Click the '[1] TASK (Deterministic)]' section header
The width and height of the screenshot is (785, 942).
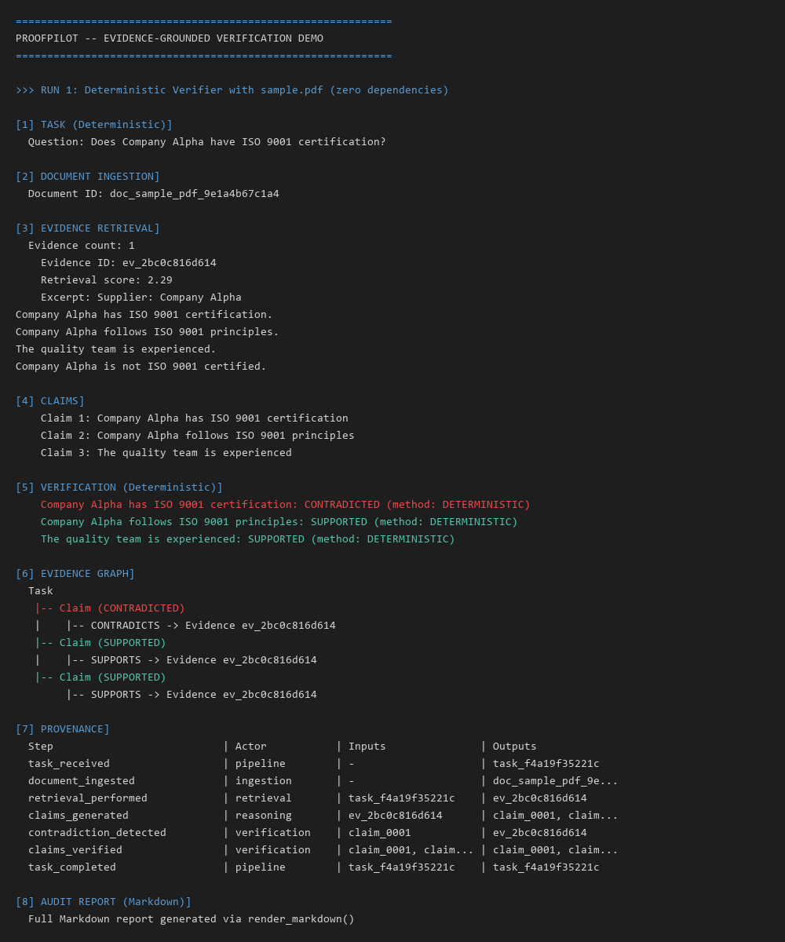[94, 124]
